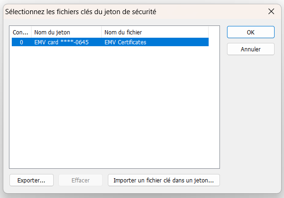Close the security token keyfiles dialog
The image size is (284, 198).
click(271, 11)
